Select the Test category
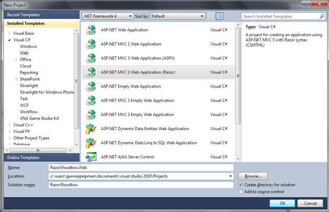This screenshot has width=329, height=212. (24, 99)
